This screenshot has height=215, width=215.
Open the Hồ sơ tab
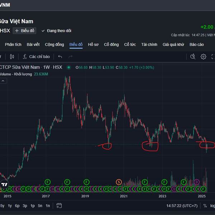(93, 44)
